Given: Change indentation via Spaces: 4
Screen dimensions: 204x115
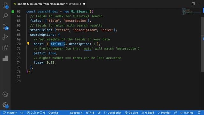Looking at the screenshot, I should tap(76, 113).
